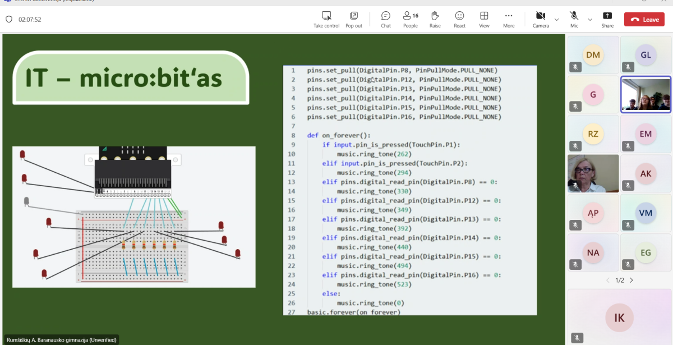The image size is (673, 345).
Task: Click muted mic icon on GL tile
Action: point(628,67)
